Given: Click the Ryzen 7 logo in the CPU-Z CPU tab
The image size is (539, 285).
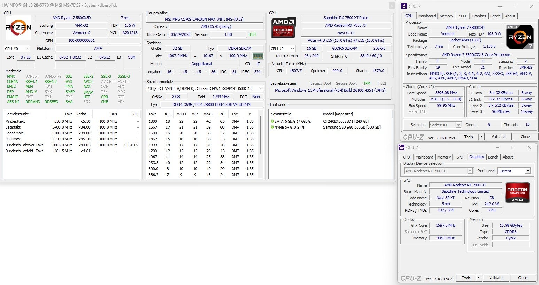Looking at the screenshot, I should tap(520, 37).
